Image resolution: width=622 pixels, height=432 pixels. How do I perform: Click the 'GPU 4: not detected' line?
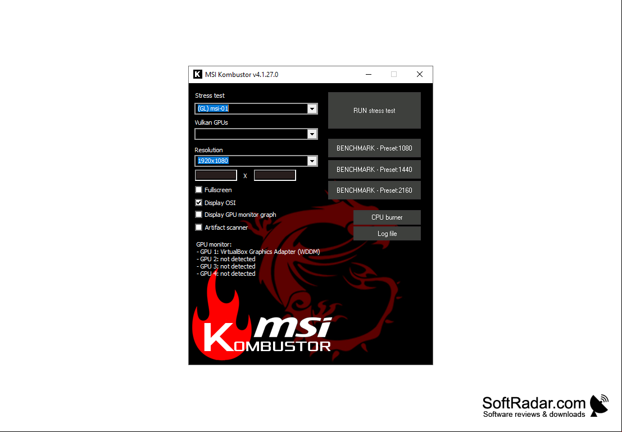[x=226, y=274]
